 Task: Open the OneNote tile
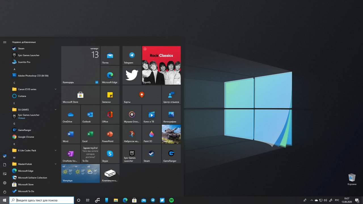[71, 154]
